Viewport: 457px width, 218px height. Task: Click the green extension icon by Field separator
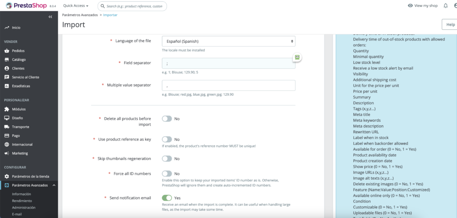point(297,57)
